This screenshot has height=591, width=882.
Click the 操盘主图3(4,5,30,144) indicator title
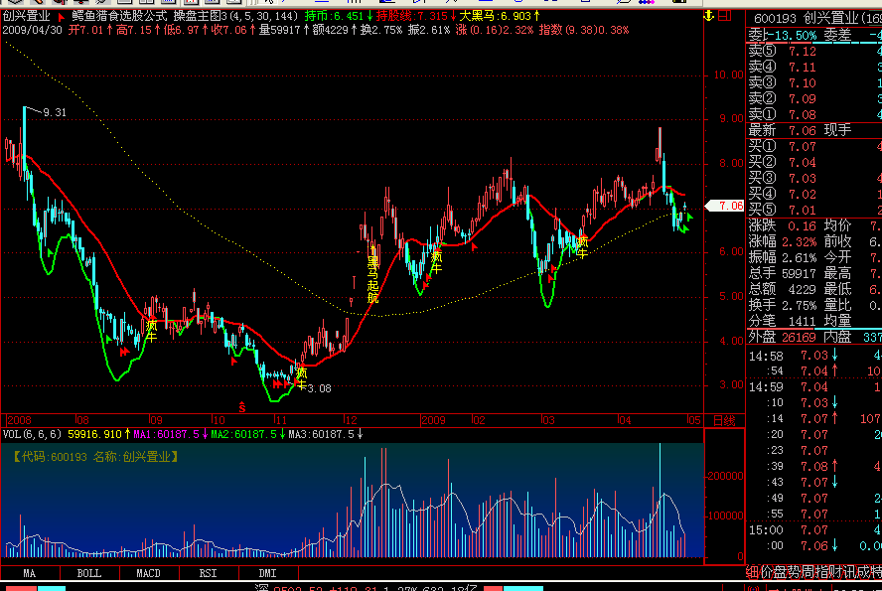235,16
